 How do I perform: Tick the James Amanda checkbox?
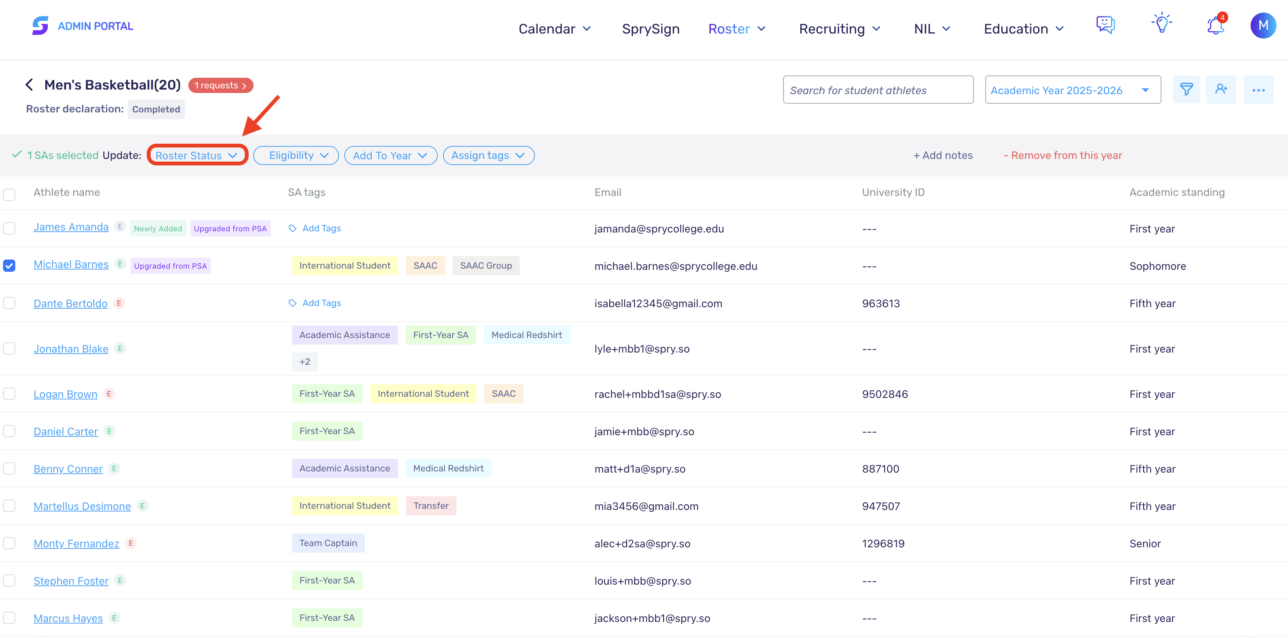click(10, 228)
